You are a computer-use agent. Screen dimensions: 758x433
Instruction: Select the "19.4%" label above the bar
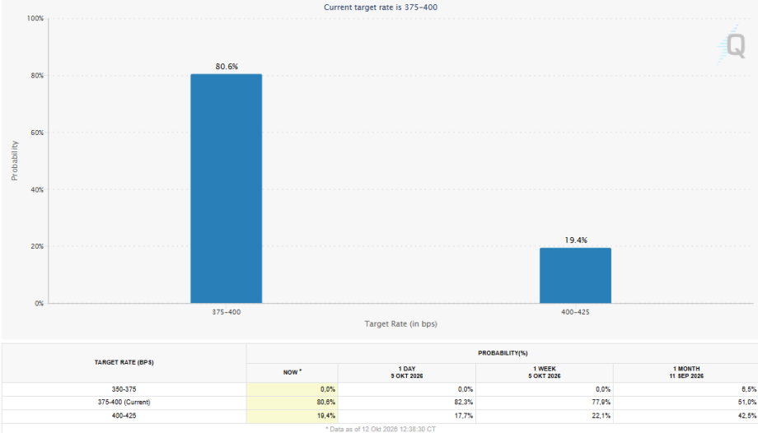coord(576,240)
